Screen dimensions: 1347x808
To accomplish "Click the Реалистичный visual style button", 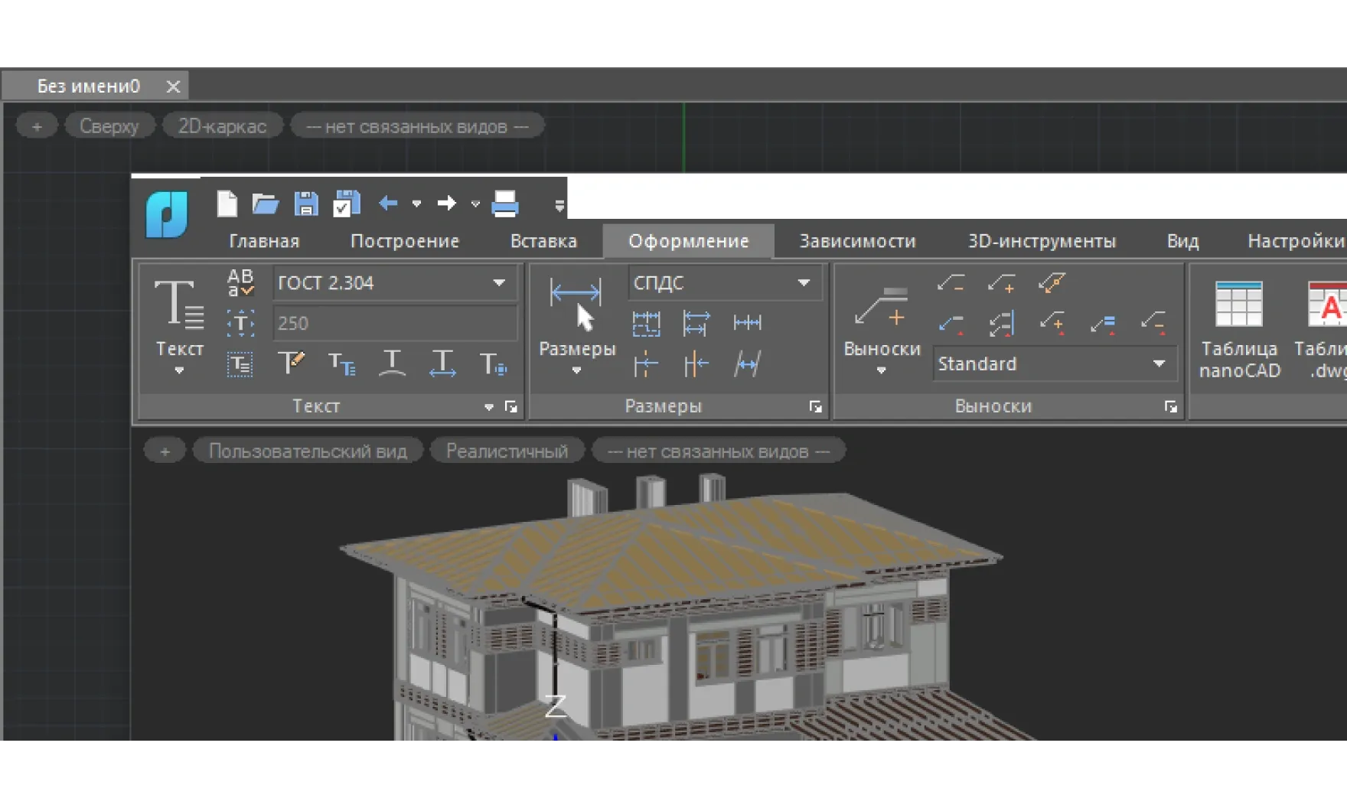I will (507, 451).
